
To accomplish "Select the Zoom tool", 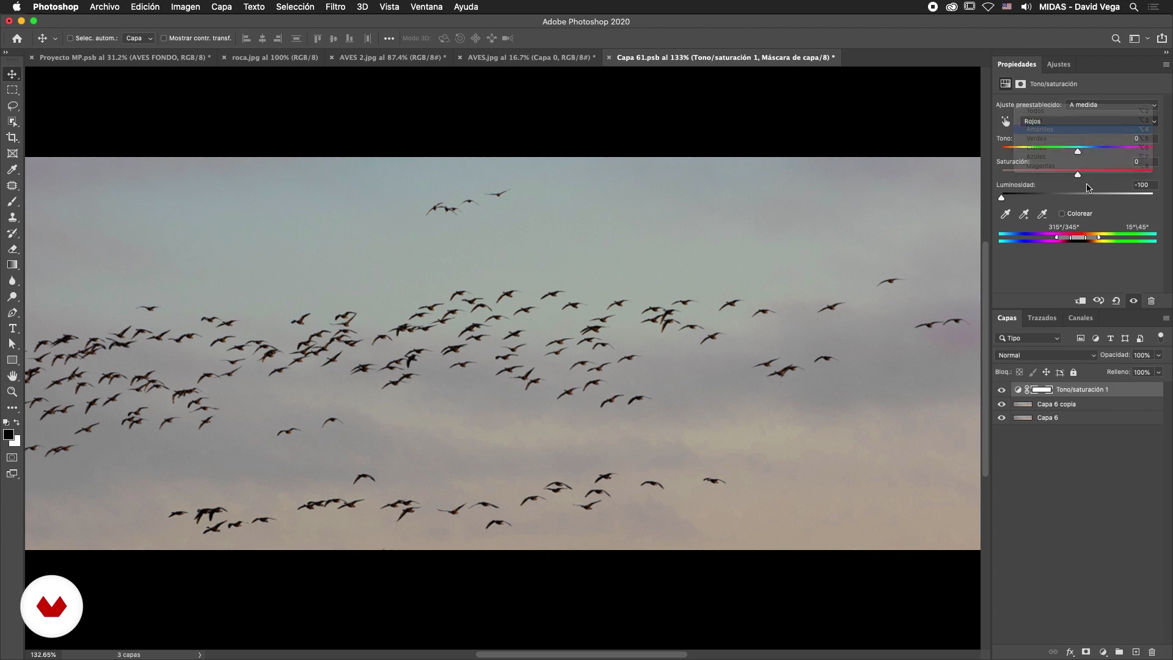I will click(x=12, y=392).
